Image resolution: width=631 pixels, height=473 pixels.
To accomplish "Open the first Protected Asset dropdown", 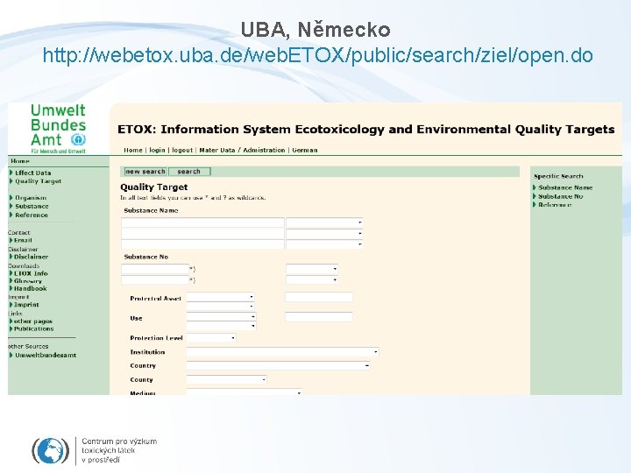I will (221, 297).
